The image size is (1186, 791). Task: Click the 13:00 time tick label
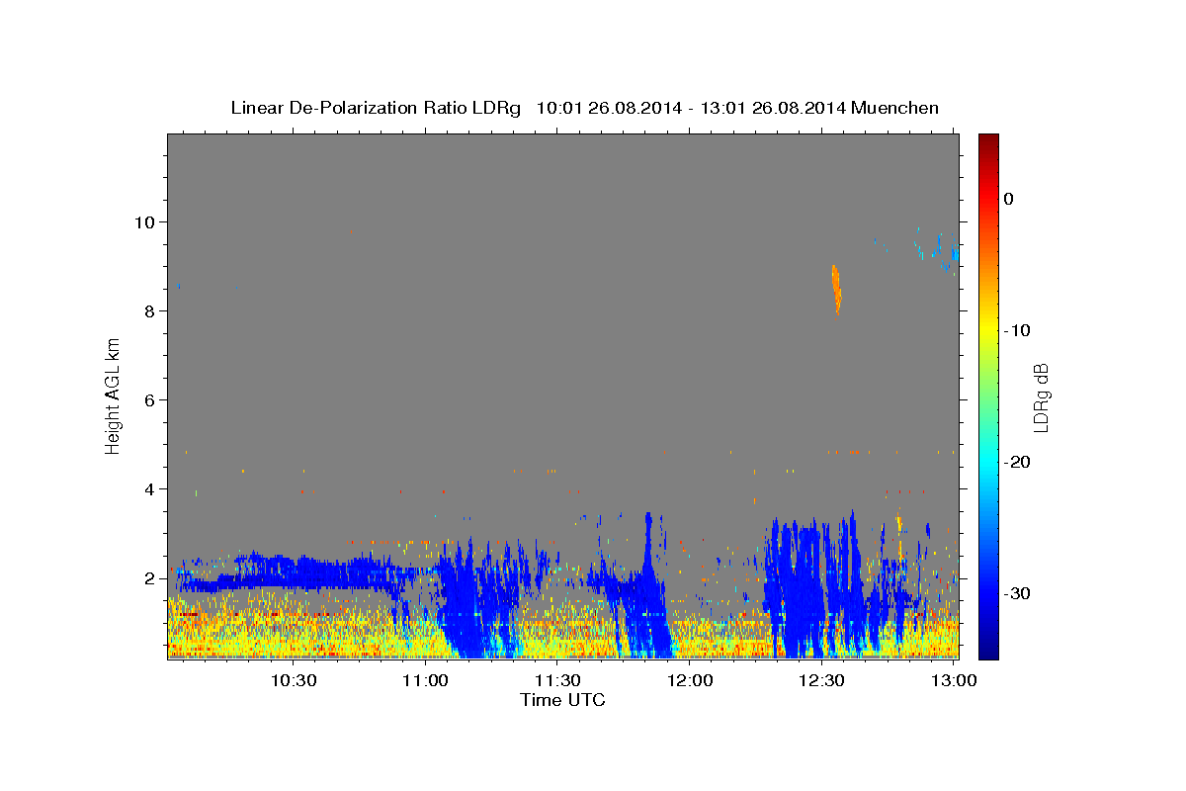coord(954,680)
